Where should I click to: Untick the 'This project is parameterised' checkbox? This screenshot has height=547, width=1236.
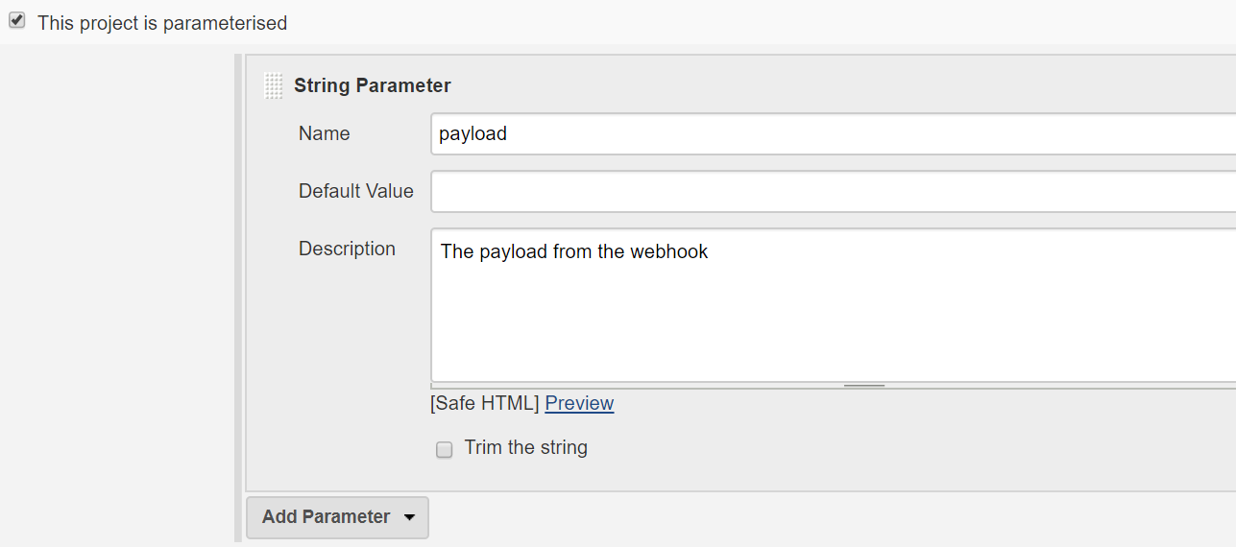pos(16,21)
